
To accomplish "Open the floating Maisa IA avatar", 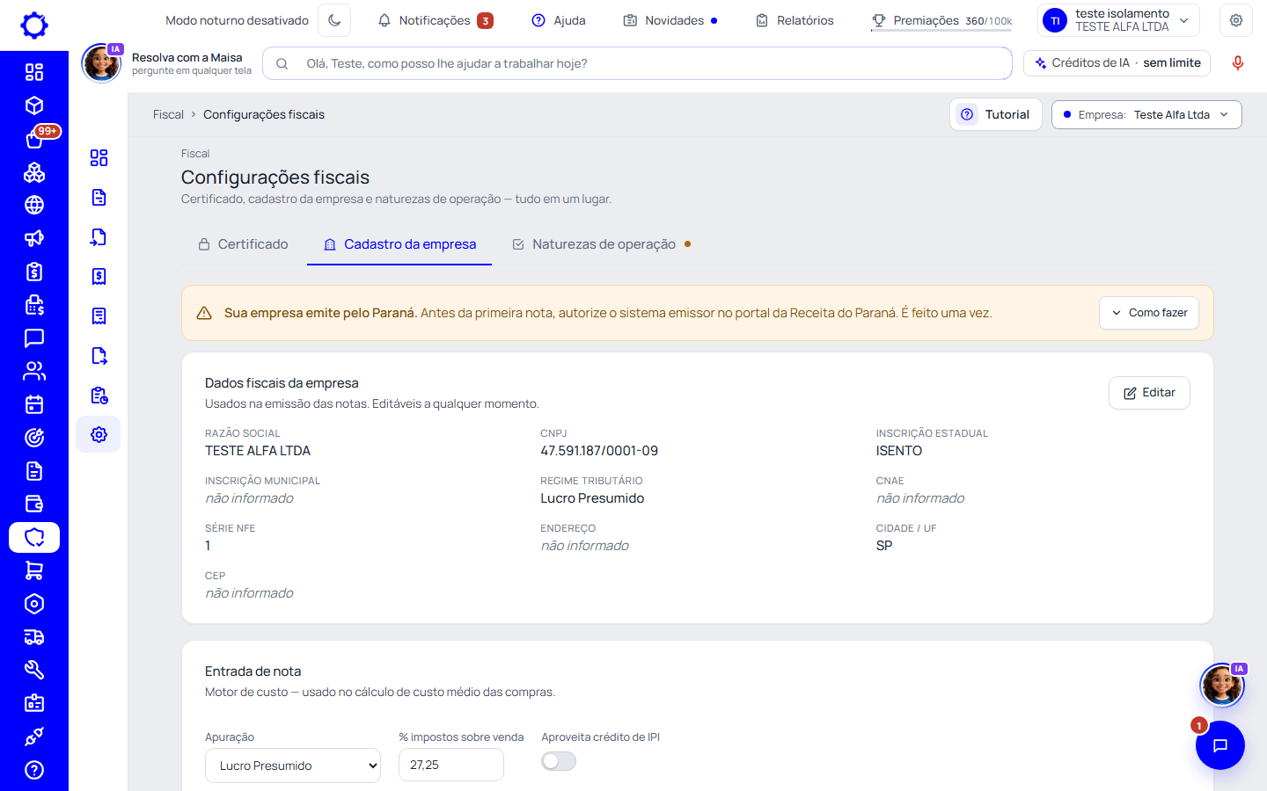I will pyautogui.click(x=1222, y=685).
